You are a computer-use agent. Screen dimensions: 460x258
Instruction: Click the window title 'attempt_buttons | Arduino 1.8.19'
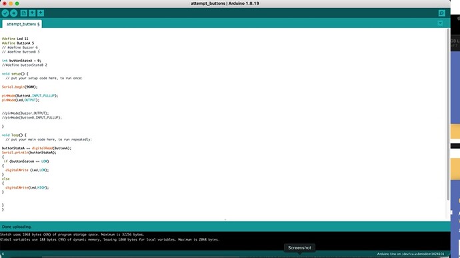coord(225,3)
